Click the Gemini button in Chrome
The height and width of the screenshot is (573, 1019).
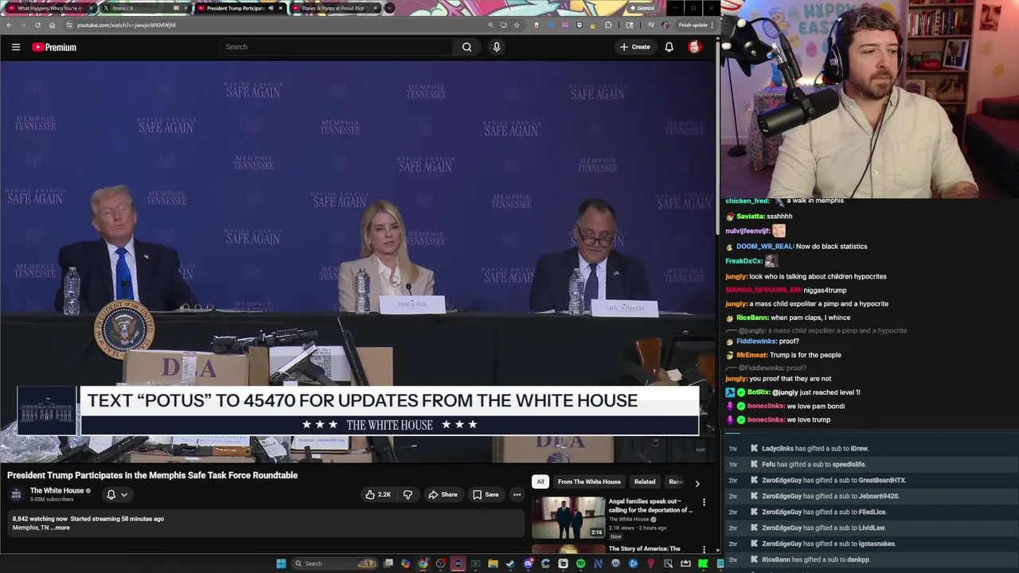(x=642, y=8)
